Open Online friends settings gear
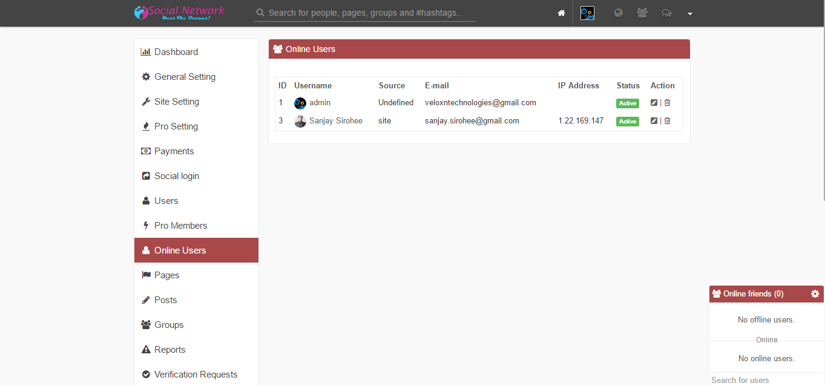 [x=815, y=294]
